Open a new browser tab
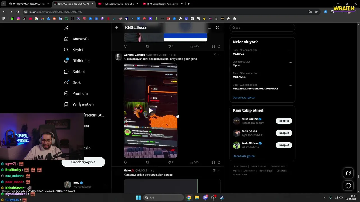Viewport: 360px width, 202px height. tap(188, 4)
